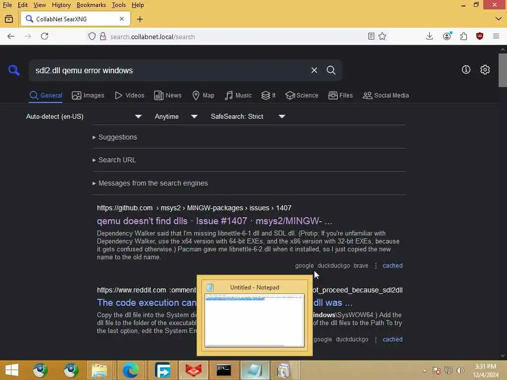Click the Notepad taskbar icon
The width and height of the screenshot is (507, 380).
click(x=254, y=370)
